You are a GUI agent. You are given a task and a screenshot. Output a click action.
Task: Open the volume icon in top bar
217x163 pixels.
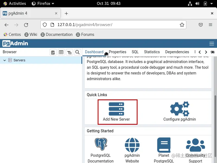[x=197, y=4]
